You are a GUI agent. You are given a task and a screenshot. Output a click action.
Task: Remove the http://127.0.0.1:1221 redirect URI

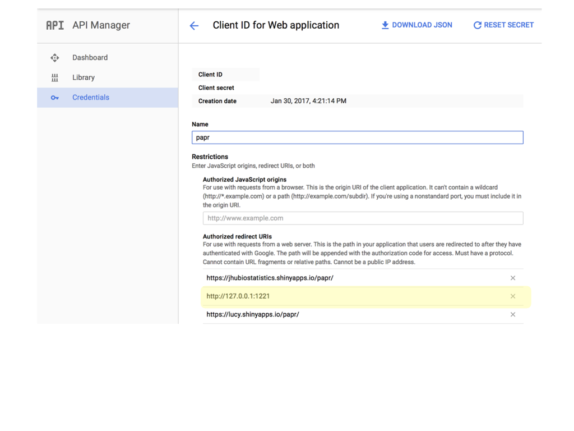(513, 296)
